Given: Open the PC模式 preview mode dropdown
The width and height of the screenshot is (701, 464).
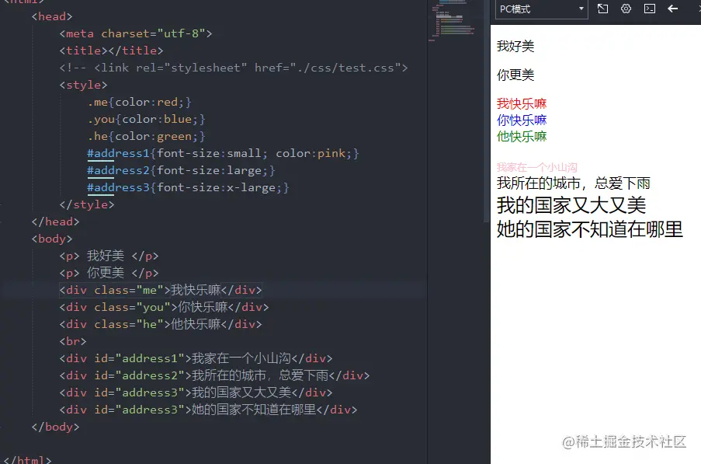Looking at the screenshot, I should point(541,9).
